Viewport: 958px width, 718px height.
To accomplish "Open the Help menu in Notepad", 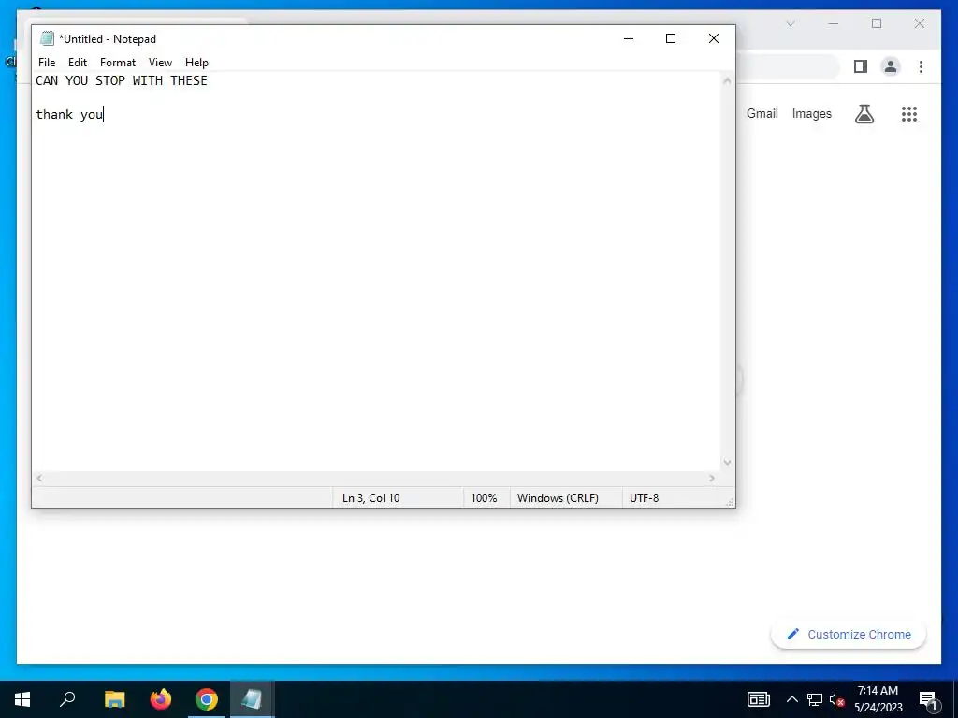I will point(196,63).
